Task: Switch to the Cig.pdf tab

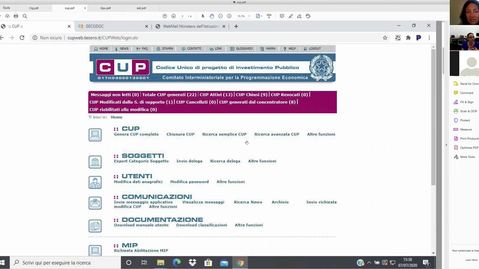Action: coord(34,8)
